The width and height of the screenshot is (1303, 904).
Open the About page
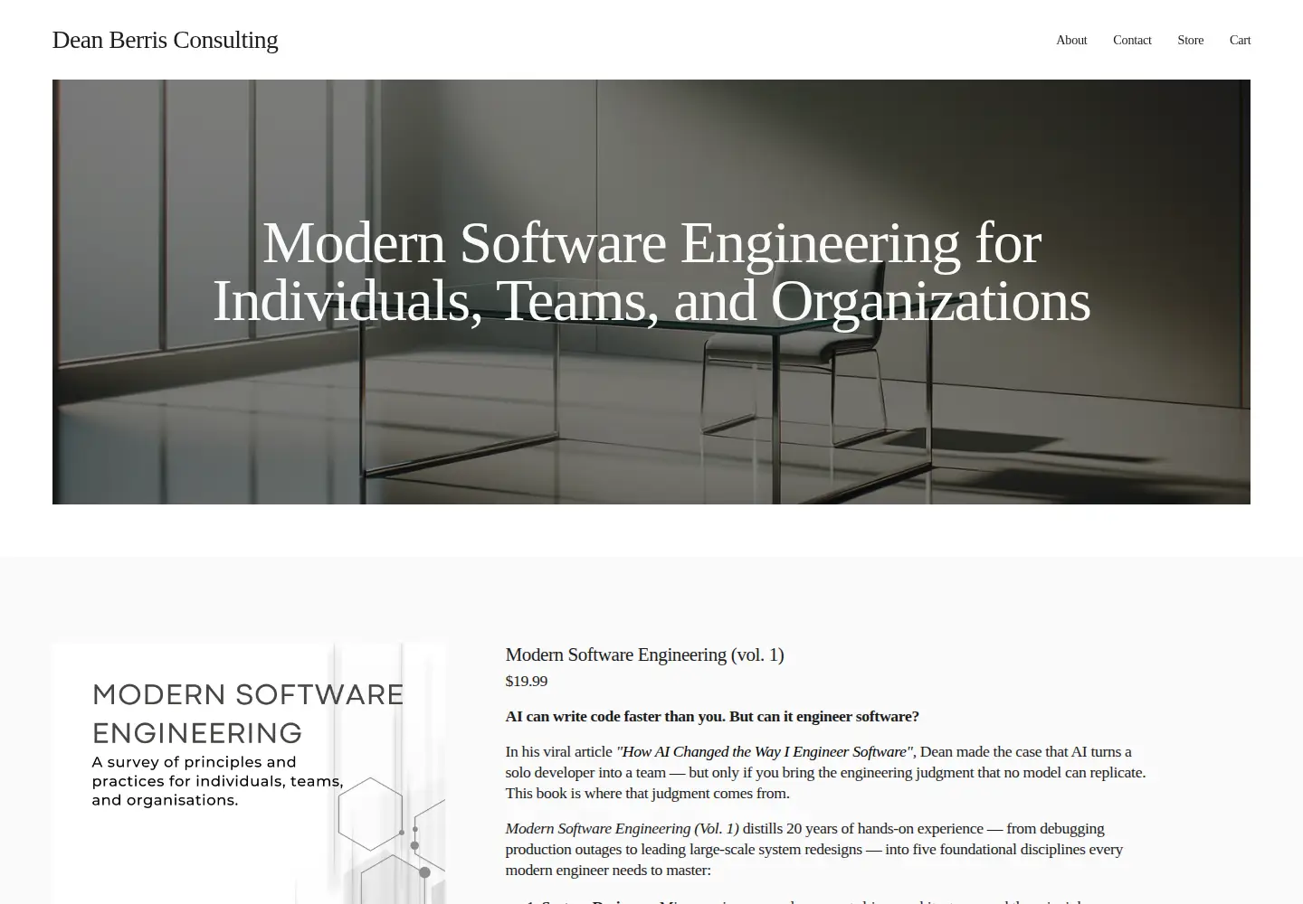pos(1071,40)
